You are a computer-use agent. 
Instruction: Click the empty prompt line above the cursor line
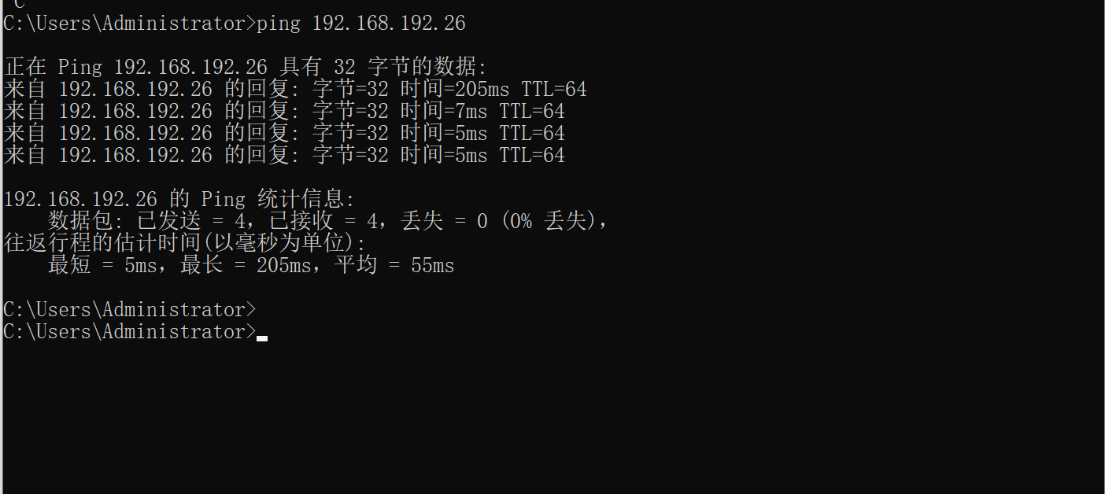point(130,310)
